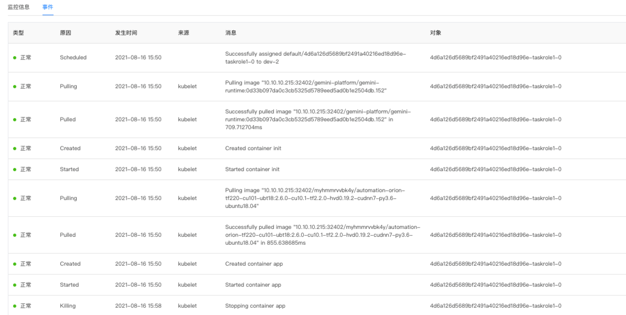
Task: Click kubelet in the Created container app row
Action: coord(187,264)
